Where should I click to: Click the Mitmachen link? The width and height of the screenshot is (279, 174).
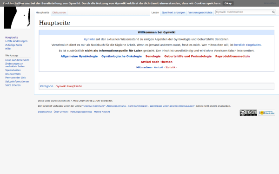click(x=144, y=67)
